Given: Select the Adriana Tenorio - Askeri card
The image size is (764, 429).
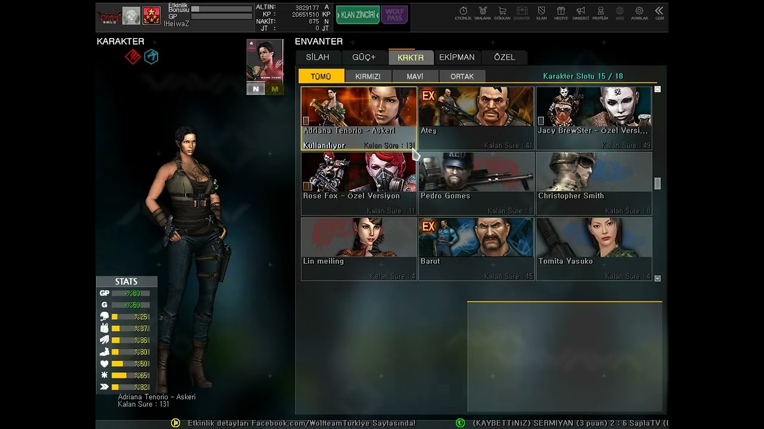Looking at the screenshot, I should coord(359,118).
